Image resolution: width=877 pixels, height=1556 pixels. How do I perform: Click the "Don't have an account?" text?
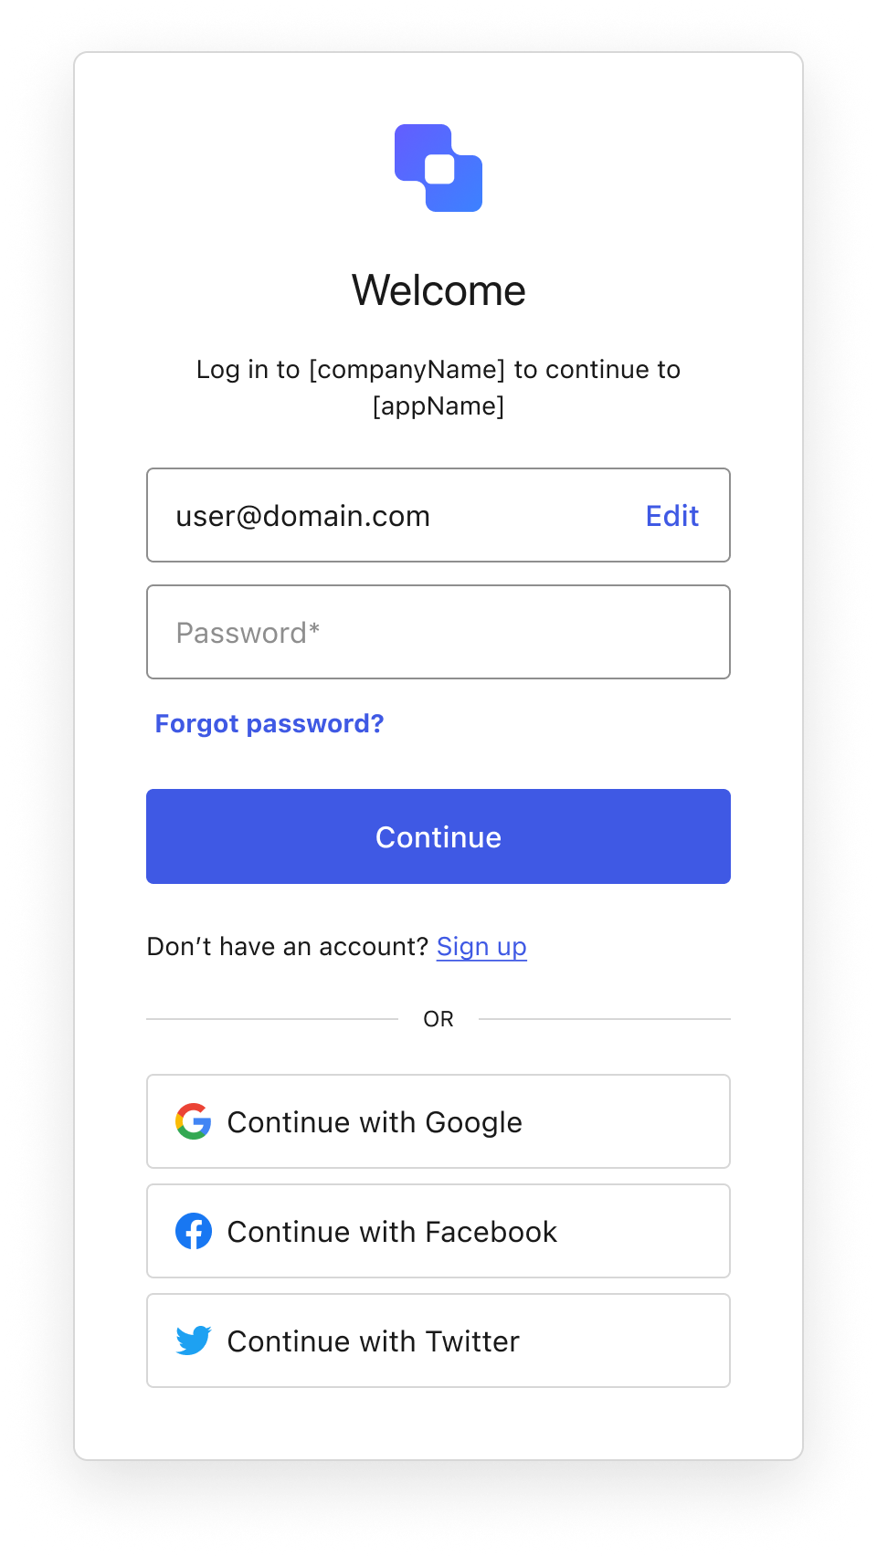[x=287, y=946]
